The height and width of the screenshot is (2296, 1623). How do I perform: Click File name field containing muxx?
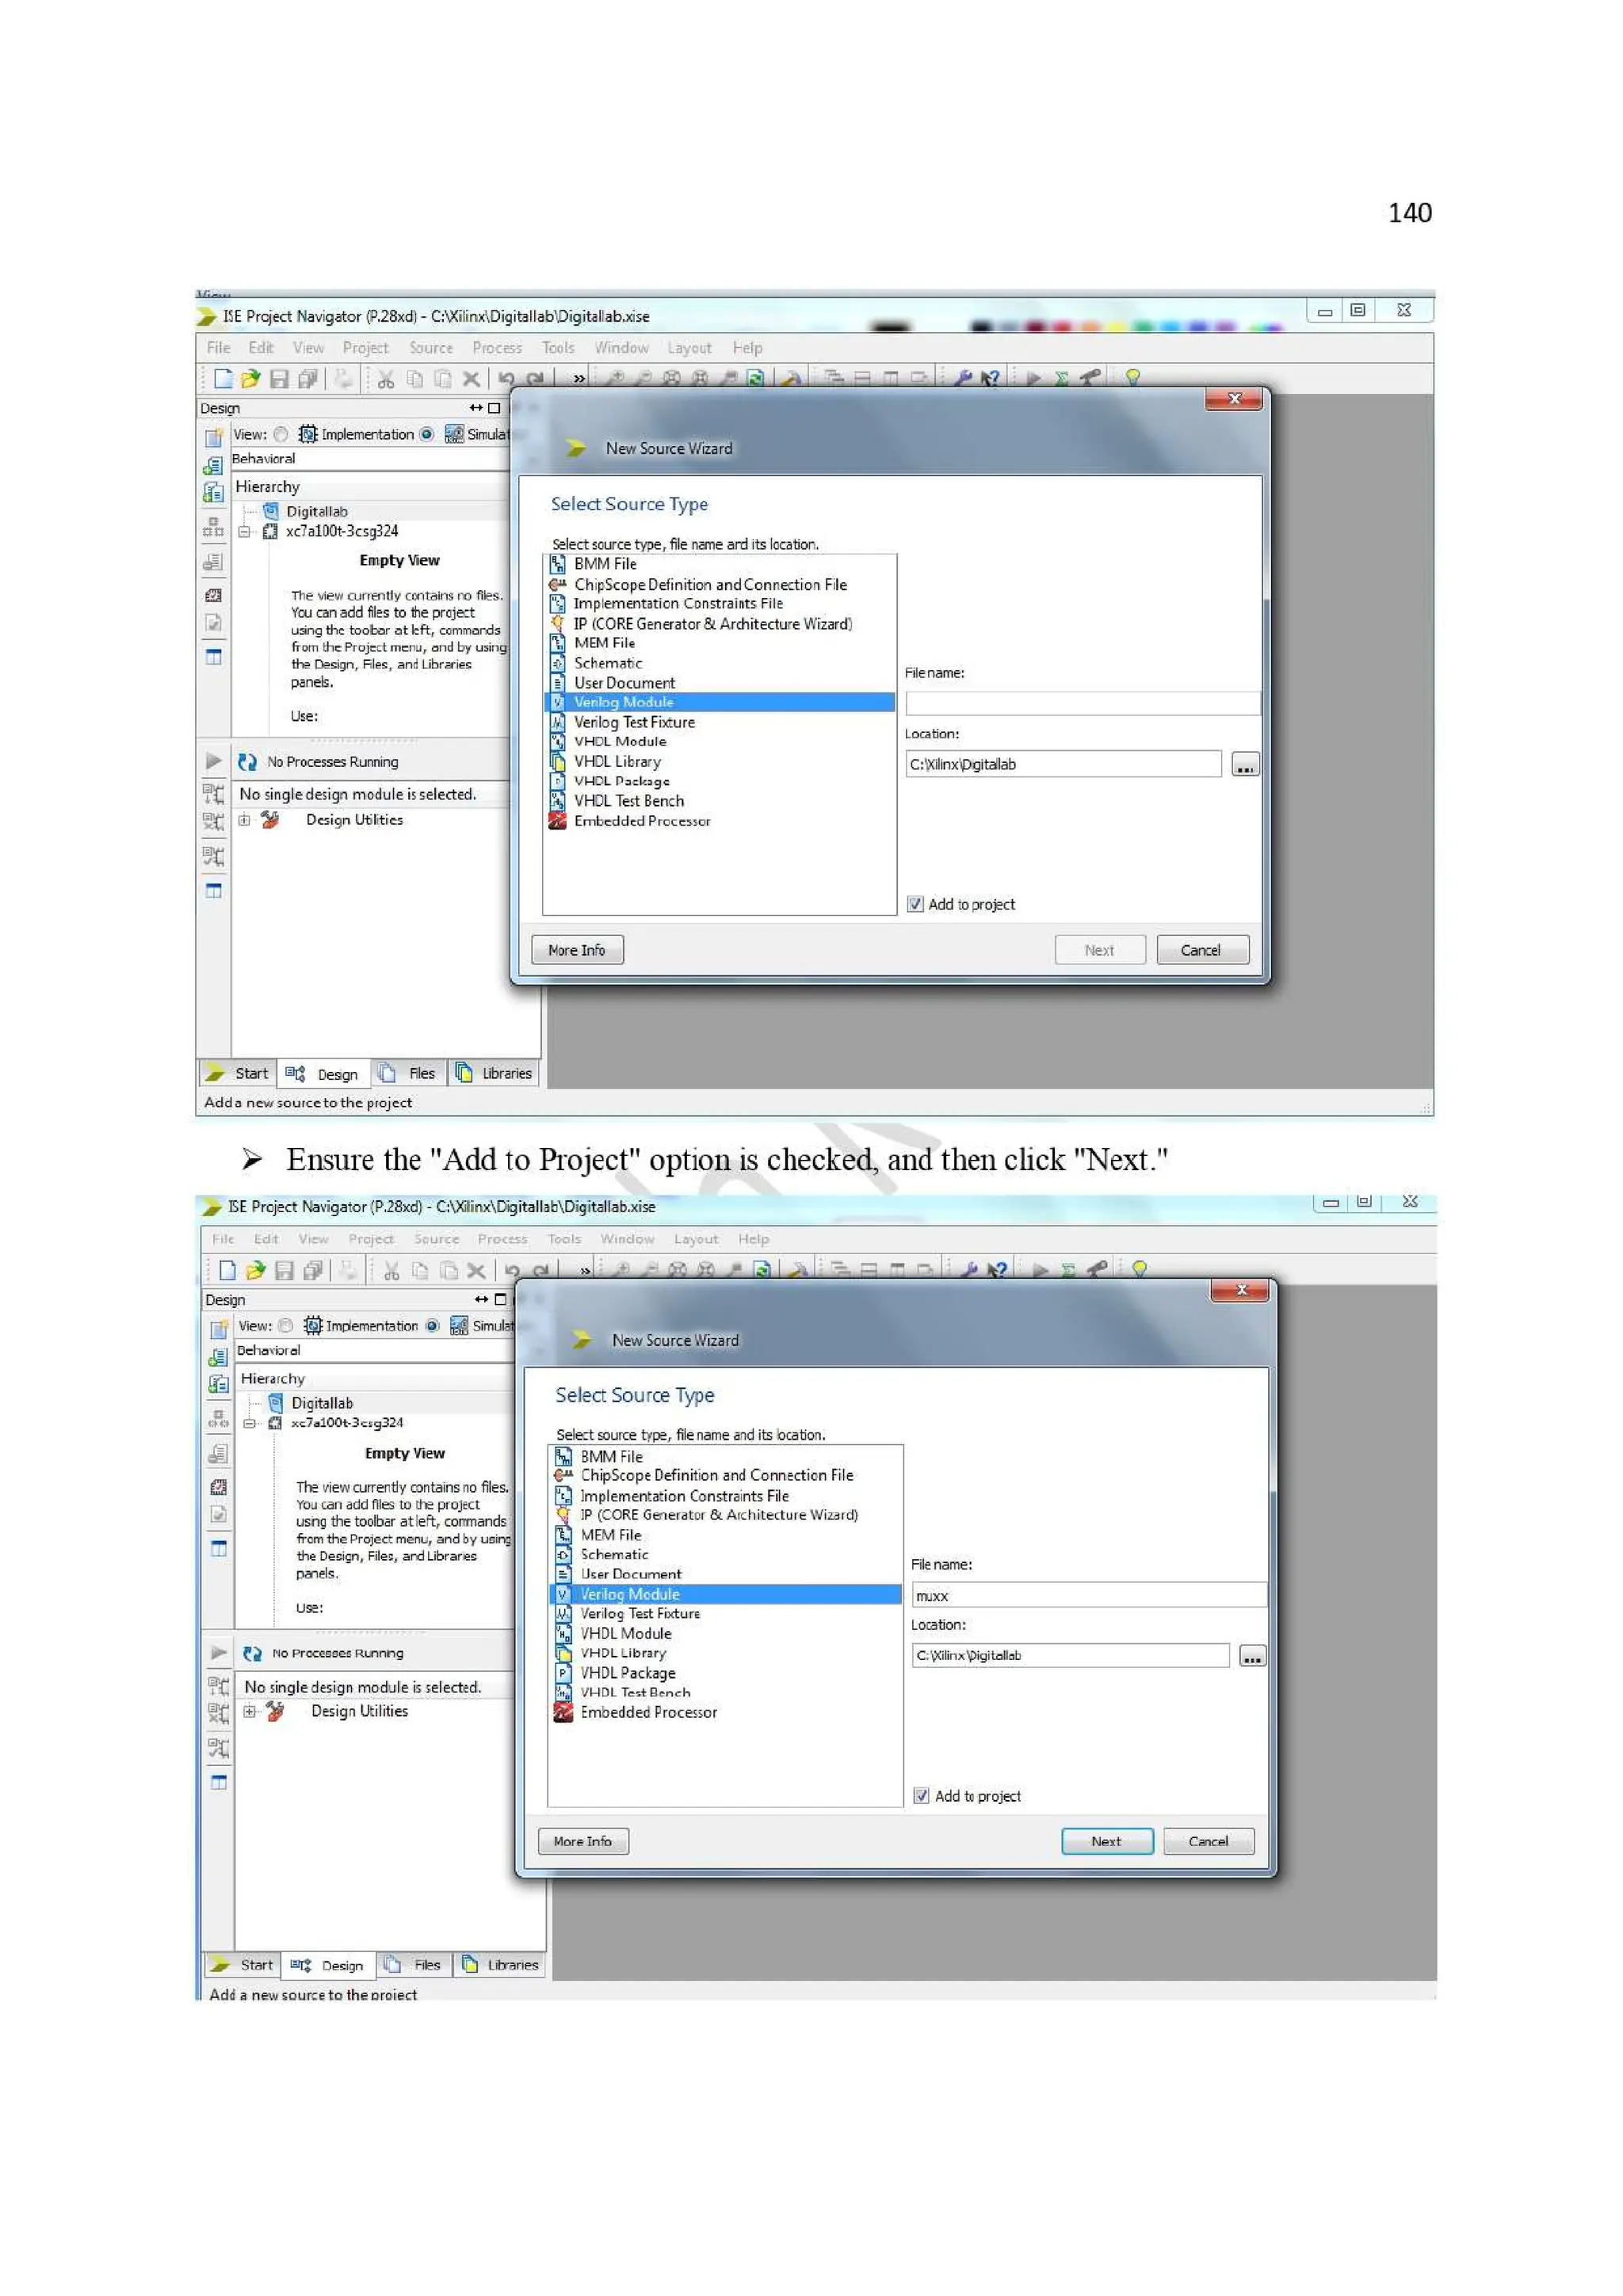tap(1089, 1595)
